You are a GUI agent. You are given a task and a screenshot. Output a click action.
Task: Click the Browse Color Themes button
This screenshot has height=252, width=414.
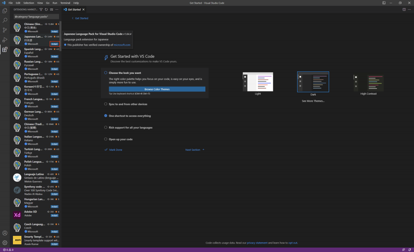coord(157,89)
